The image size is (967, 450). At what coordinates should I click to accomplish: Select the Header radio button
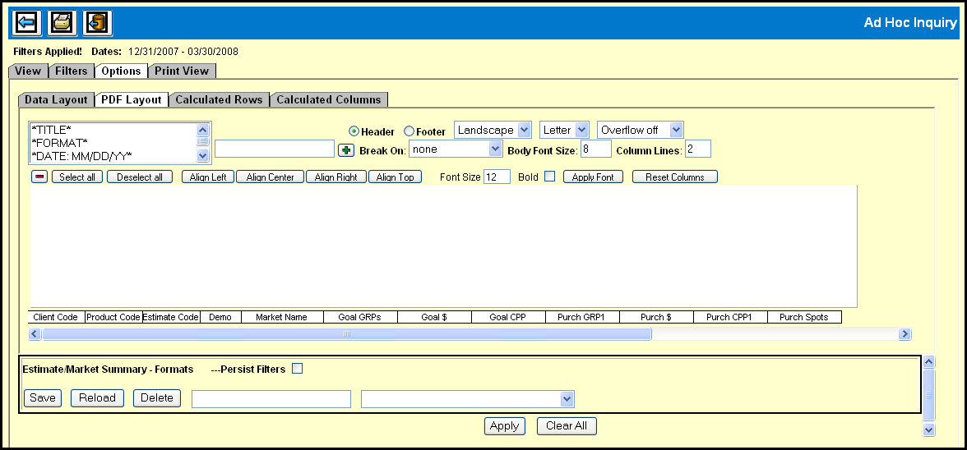coord(354,131)
